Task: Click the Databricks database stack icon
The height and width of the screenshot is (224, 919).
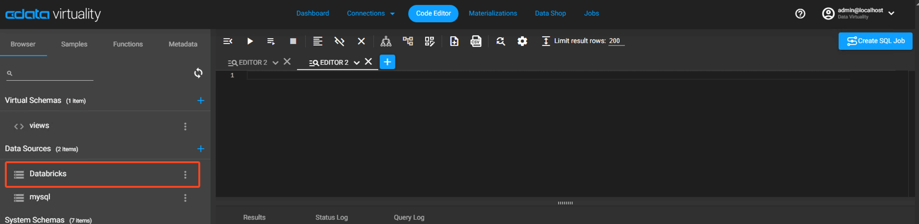Action: click(x=19, y=175)
